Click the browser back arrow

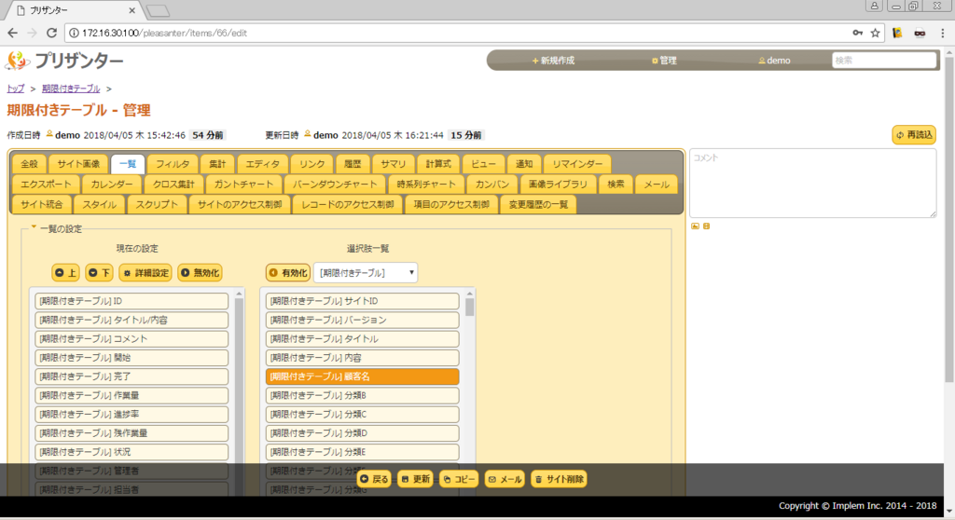13,33
